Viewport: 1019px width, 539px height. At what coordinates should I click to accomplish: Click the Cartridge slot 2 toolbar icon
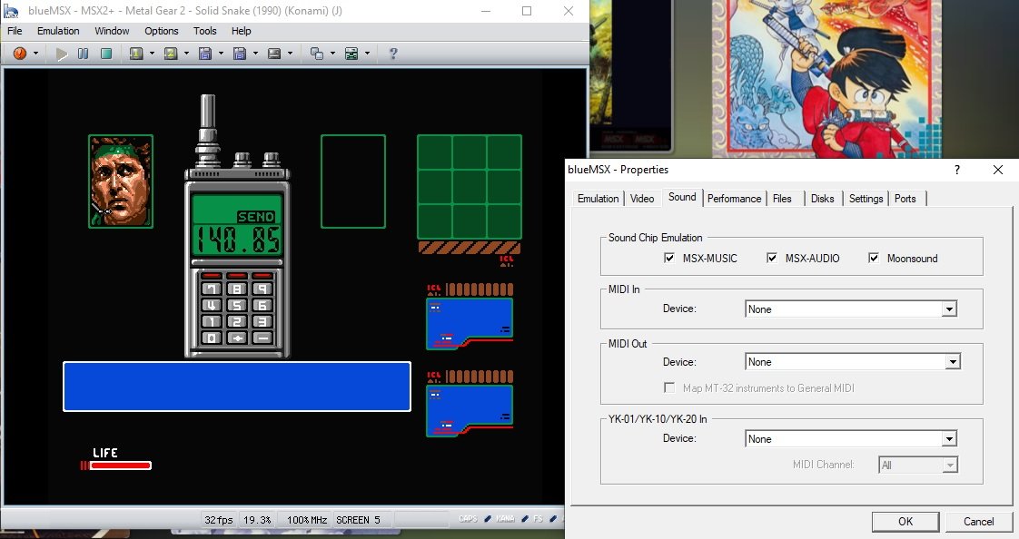point(170,54)
